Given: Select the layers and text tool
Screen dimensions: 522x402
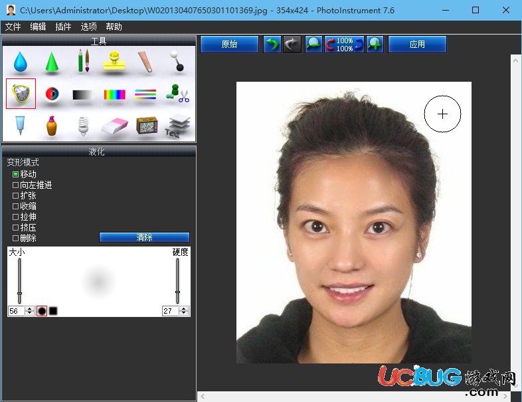Looking at the screenshot, I should (x=178, y=126).
